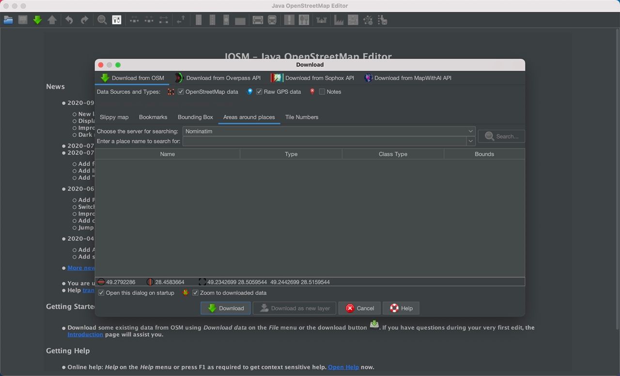
Task: Switch to Download from MapWithAI API tab
Action: click(408, 78)
